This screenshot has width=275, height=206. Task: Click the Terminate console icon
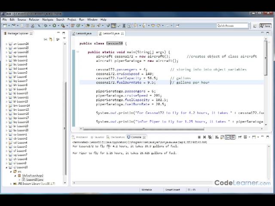[199, 137]
